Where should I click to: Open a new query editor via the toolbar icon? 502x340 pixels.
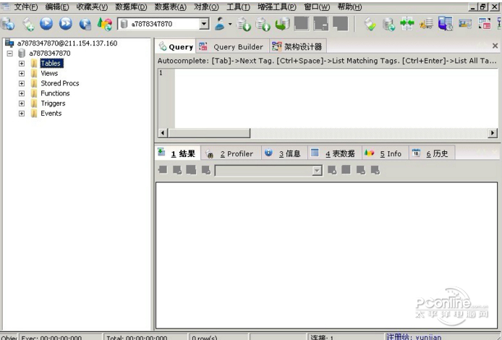pos(28,24)
